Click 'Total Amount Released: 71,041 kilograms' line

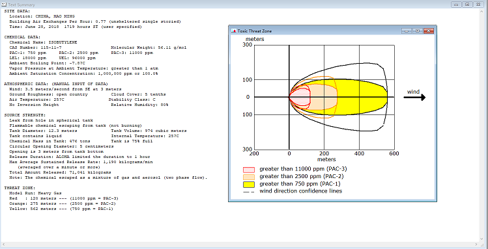[x=60, y=173]
